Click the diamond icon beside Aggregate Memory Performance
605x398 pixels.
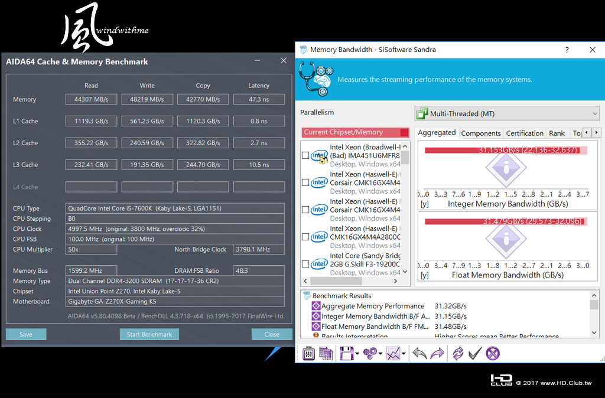coord(316,306)
